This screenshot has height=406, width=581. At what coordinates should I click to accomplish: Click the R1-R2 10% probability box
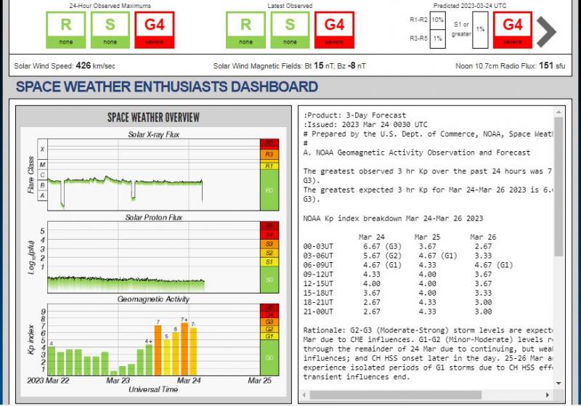(x=437, y=20)
